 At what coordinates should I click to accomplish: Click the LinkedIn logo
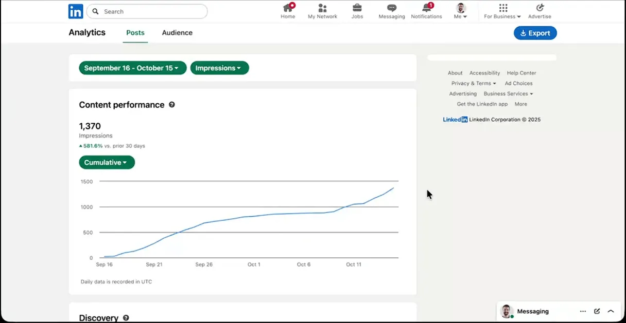[x=75, y=11]
